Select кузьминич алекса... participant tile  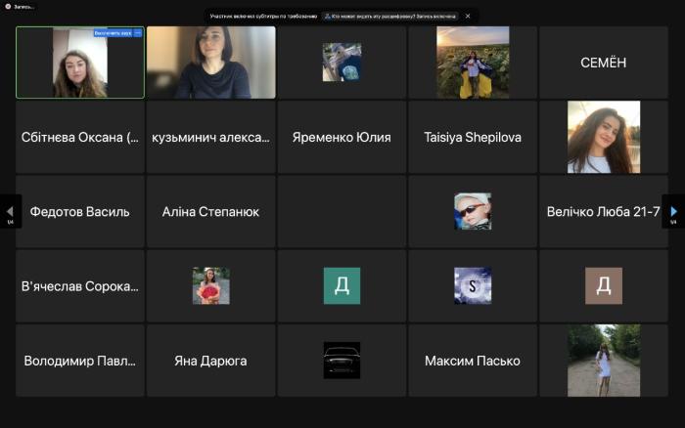[x=211, y=137]
